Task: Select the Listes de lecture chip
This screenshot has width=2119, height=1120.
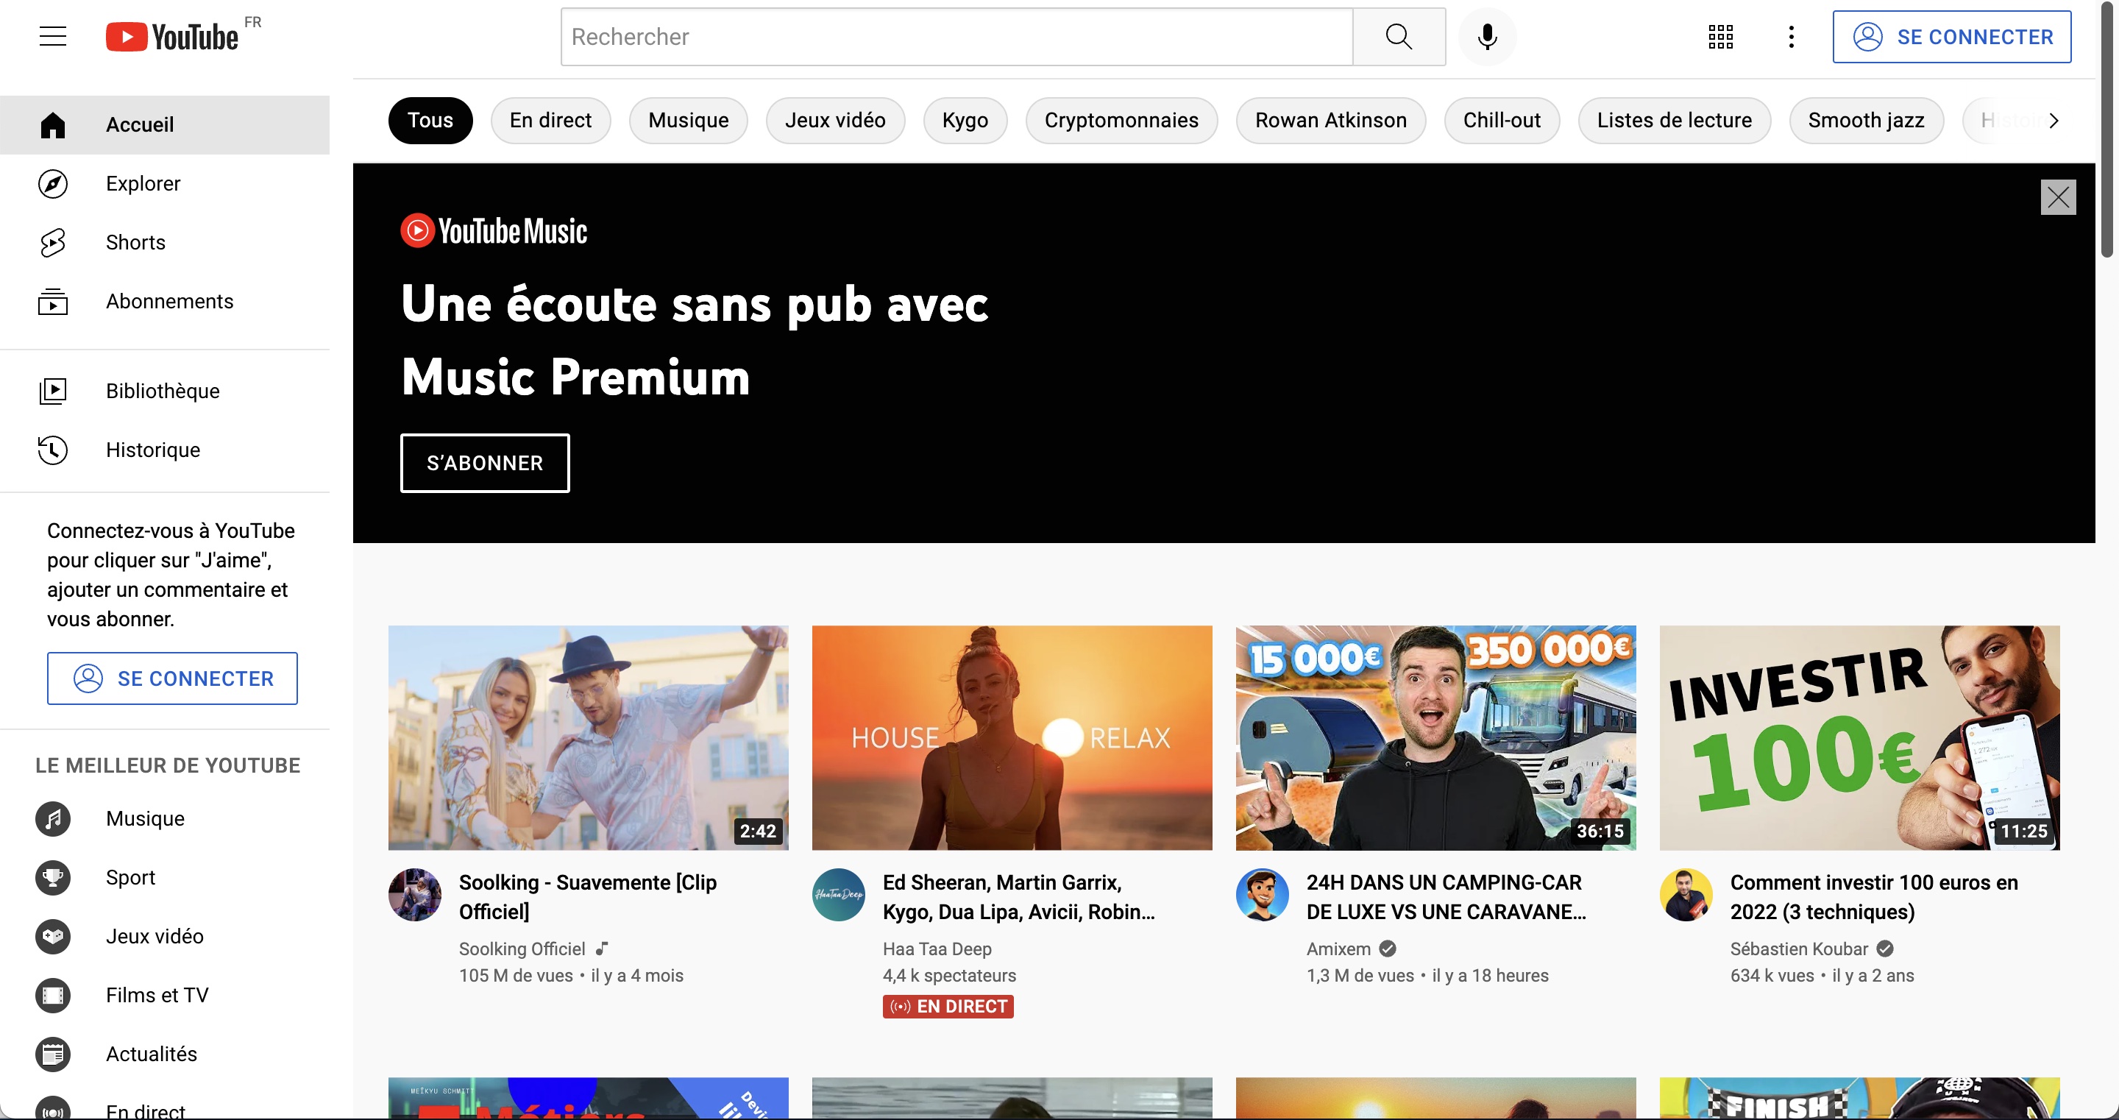Action: coord(1674,121)
